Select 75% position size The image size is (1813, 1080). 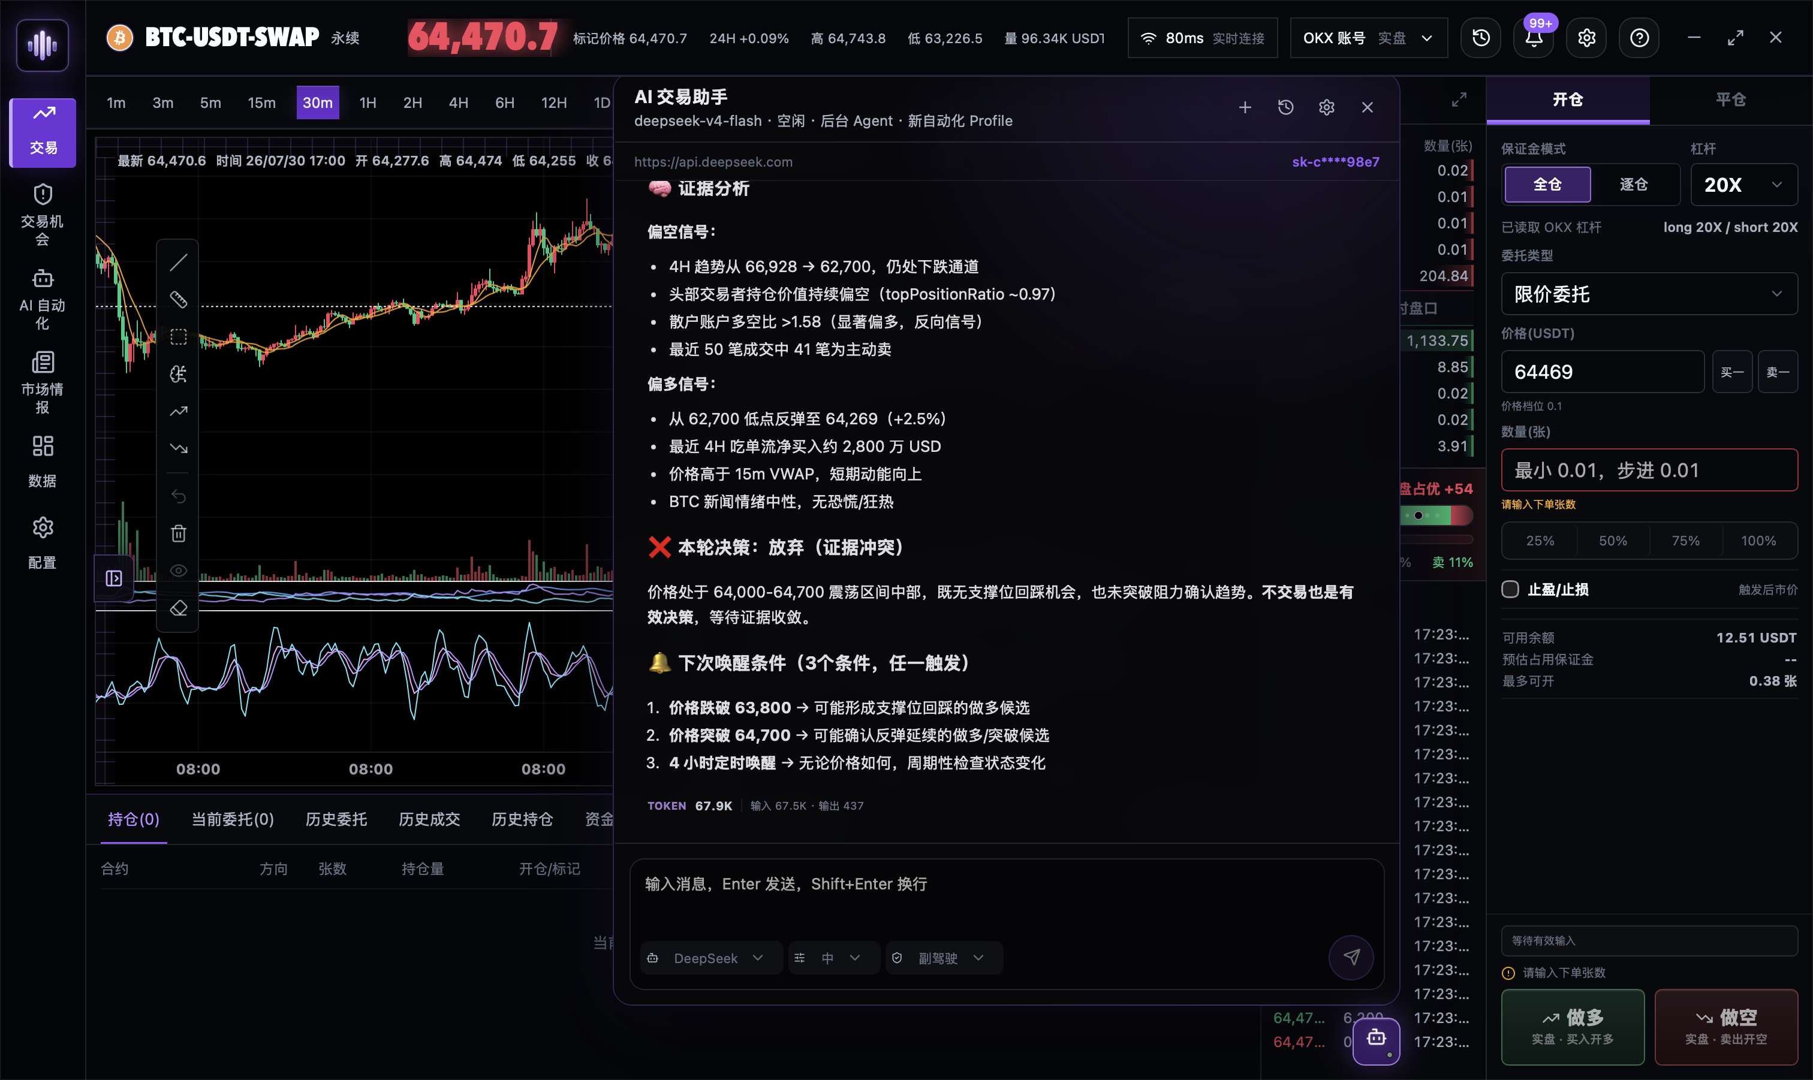(1686, 540)
